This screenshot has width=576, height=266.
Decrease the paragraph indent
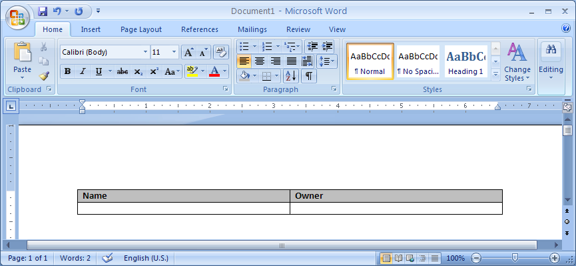[x=312, y=47]
